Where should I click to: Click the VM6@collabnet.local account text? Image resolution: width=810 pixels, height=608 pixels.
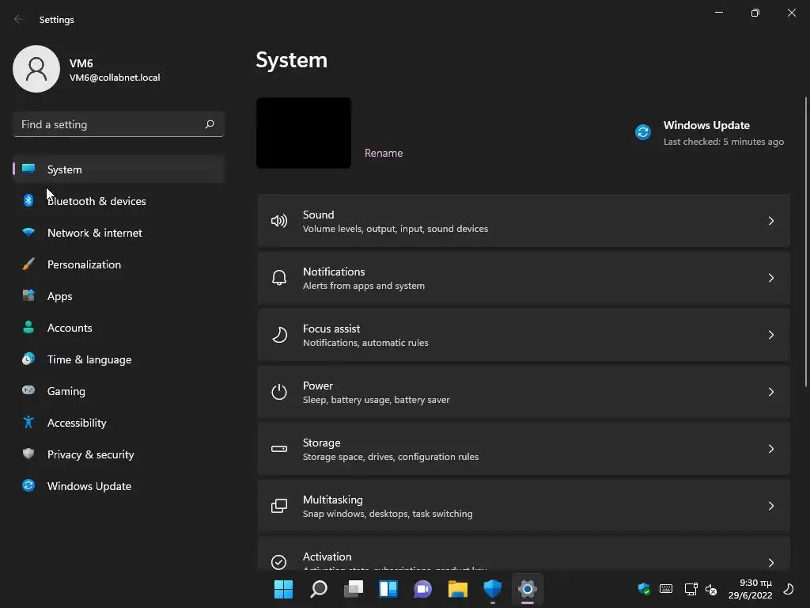point(115,78)
